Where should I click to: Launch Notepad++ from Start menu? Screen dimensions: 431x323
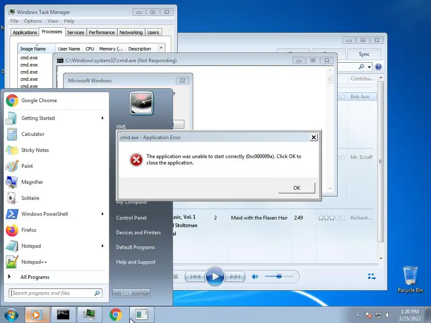pos(56,262)
